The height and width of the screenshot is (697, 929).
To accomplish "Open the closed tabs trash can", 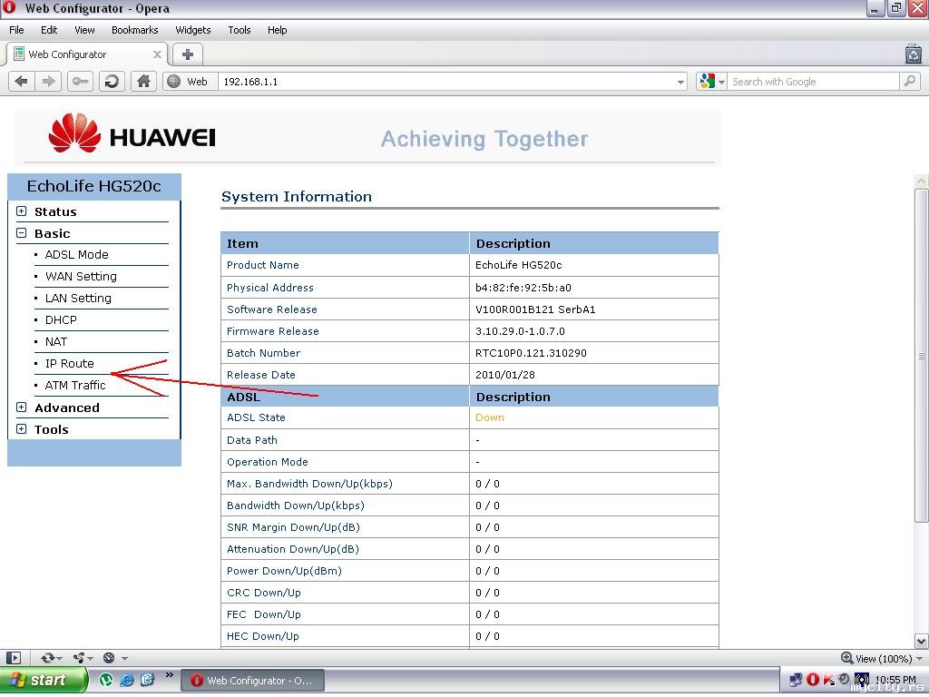I will (x=913, y=54).
